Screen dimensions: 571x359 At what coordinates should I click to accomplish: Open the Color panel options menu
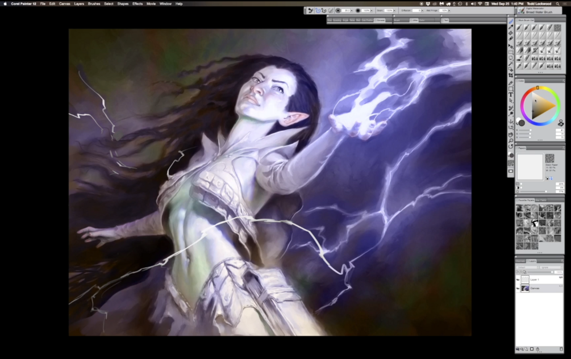[563, 81]
